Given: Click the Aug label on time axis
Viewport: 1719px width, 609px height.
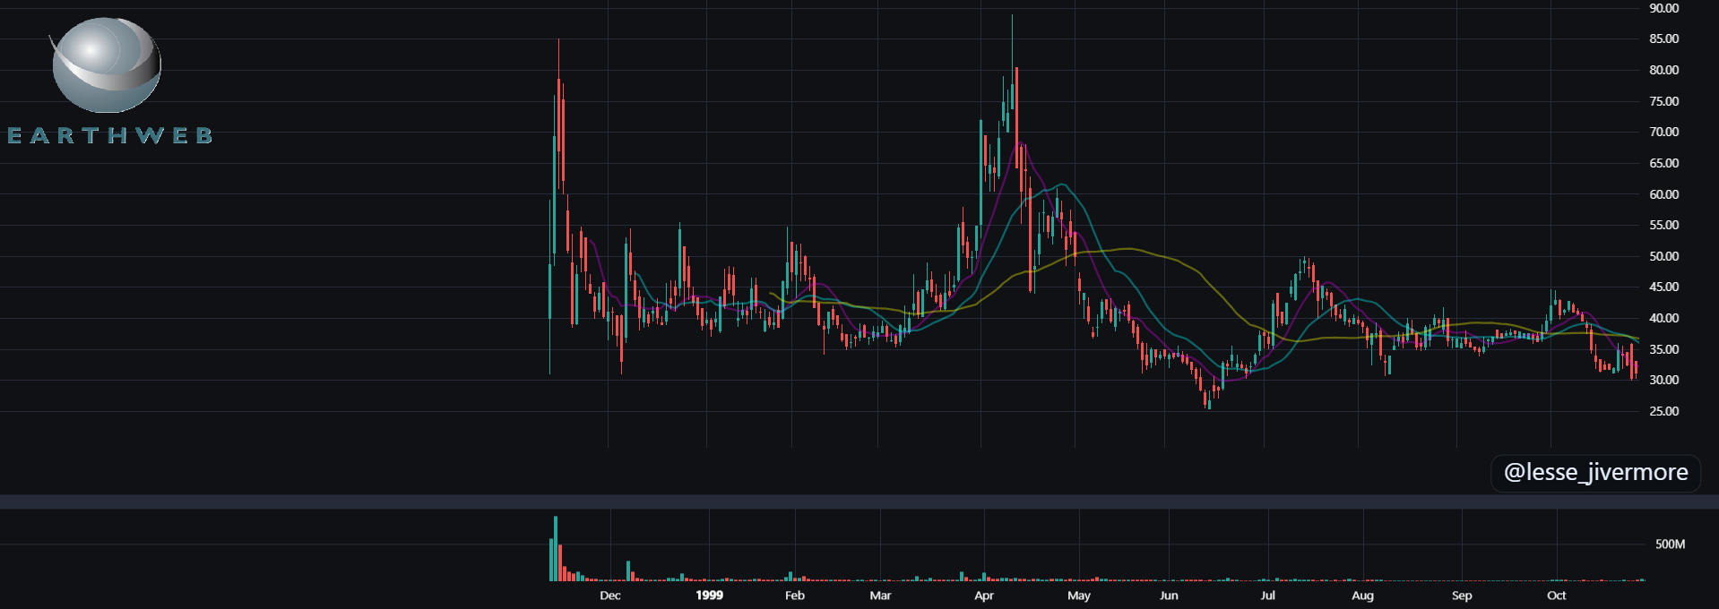Looking at the screenshot, I should (x=1362, y=596).
